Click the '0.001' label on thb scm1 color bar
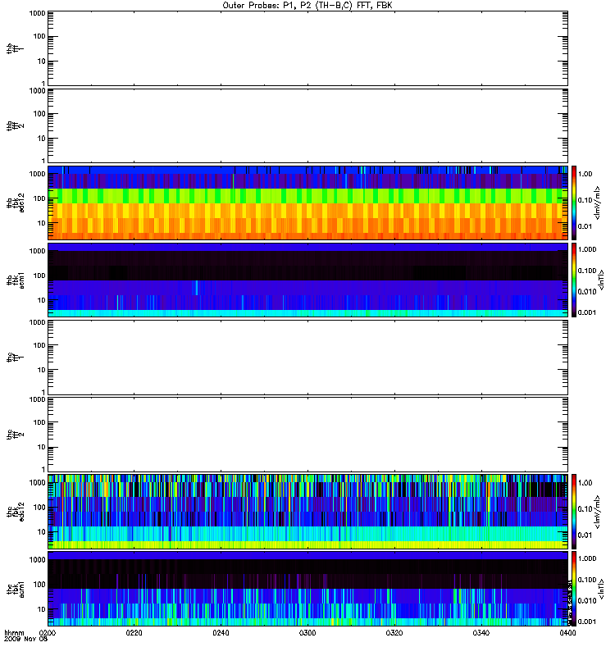This screenshot has height=656, width=615. tap(587, 312)
